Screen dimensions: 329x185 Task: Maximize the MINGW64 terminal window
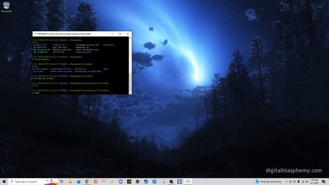(x=120, y=34)
